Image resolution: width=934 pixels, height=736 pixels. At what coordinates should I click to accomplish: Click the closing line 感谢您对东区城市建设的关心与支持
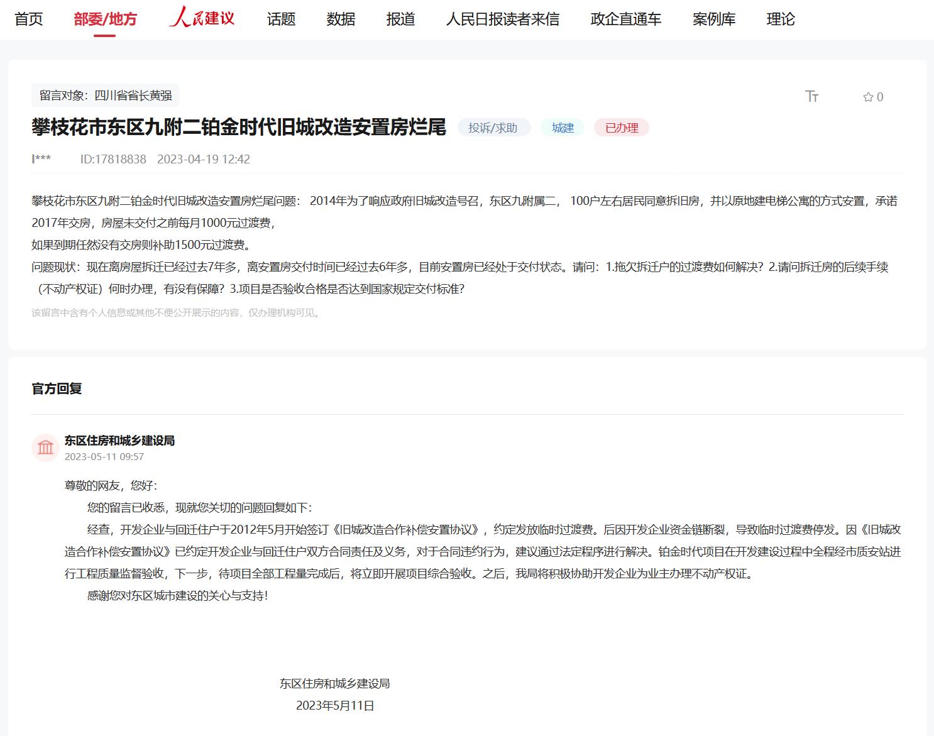coord(179,596)
